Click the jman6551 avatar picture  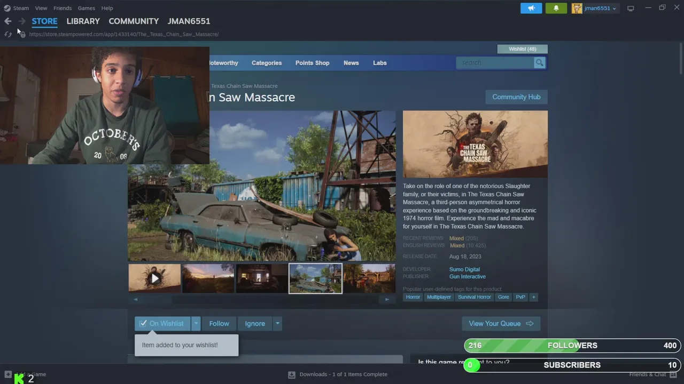[x=577, y=8]
